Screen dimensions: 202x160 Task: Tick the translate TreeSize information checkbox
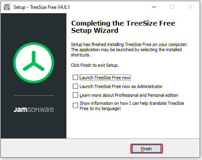point(75,105)
